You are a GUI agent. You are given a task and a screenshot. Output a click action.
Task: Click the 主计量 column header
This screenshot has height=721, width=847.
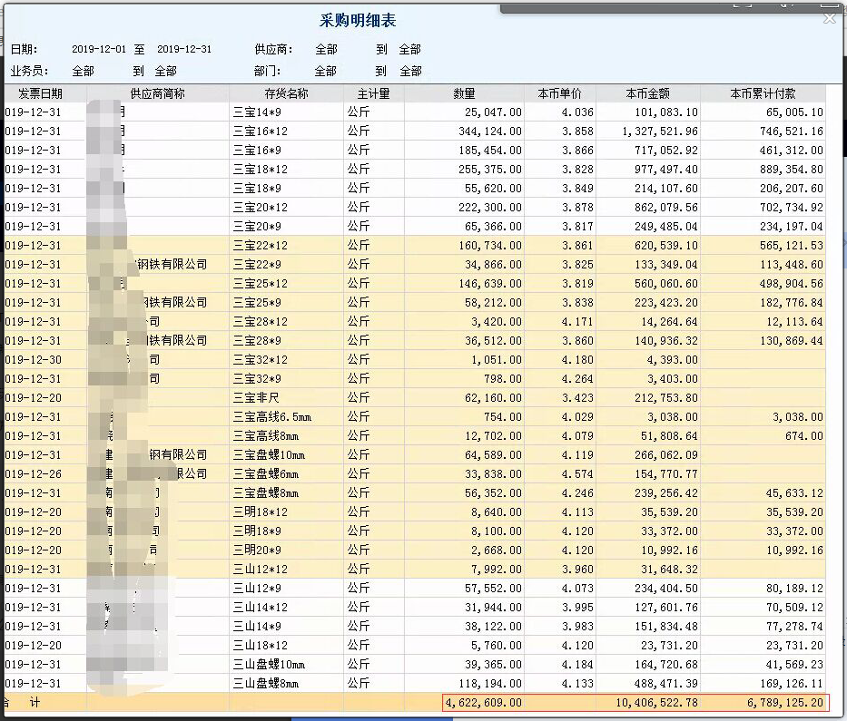(x=373, y=93)
